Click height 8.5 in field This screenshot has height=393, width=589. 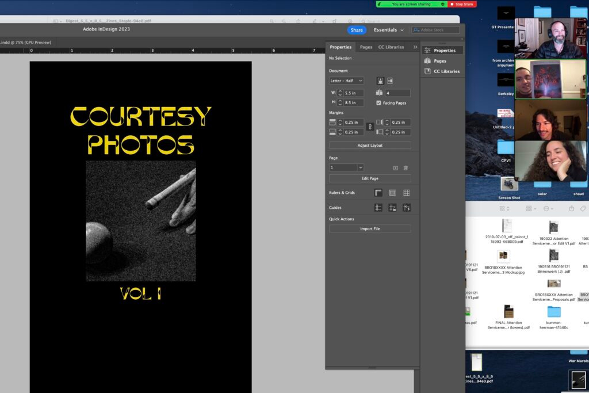click(354, 102)
